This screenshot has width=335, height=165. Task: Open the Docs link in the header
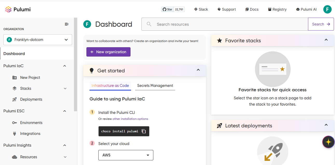coord(252,9)
